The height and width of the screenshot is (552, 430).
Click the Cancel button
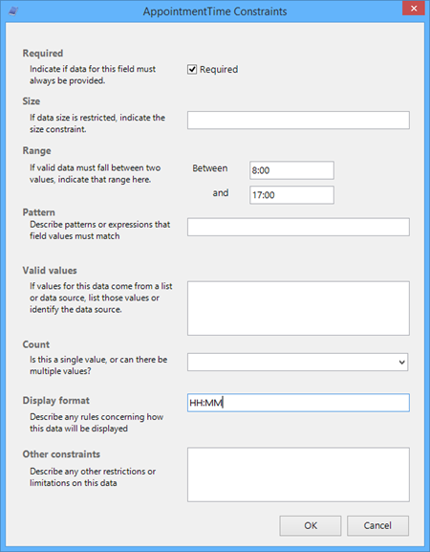tap(377, 526)
